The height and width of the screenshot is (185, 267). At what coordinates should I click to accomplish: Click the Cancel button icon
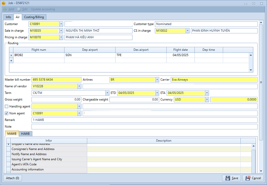pyautogui.click(x=248, y=178)
